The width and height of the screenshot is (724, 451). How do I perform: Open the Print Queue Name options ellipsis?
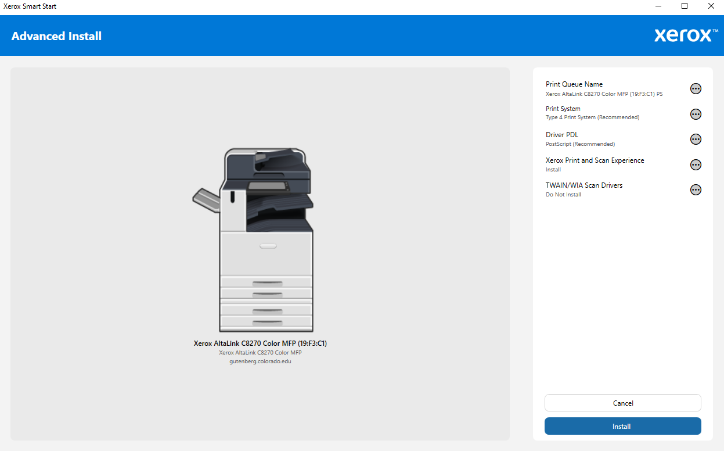[696, 88]
